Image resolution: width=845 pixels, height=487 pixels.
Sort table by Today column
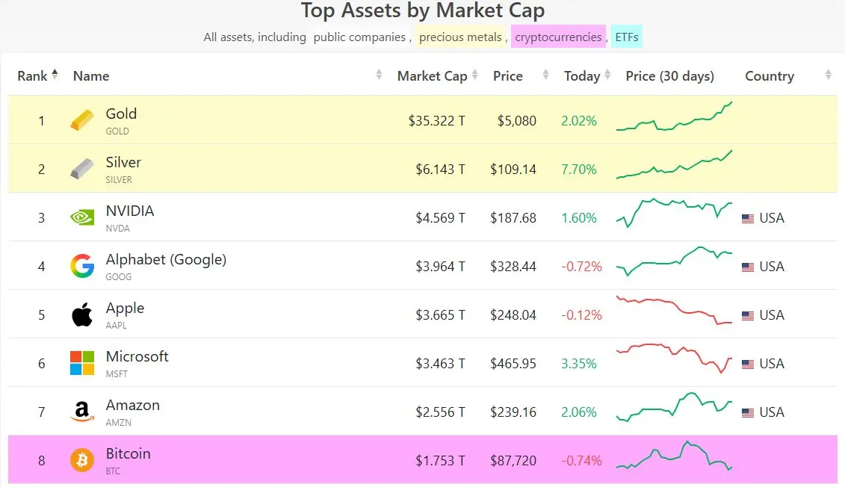click(x=582, y=75)
